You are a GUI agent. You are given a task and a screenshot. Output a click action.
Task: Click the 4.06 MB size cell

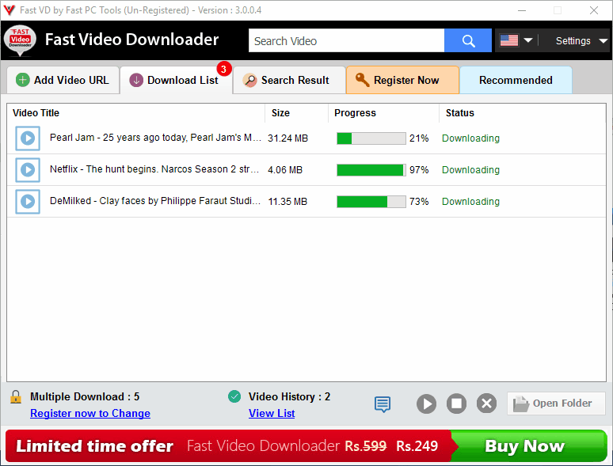tap(285, 170)
